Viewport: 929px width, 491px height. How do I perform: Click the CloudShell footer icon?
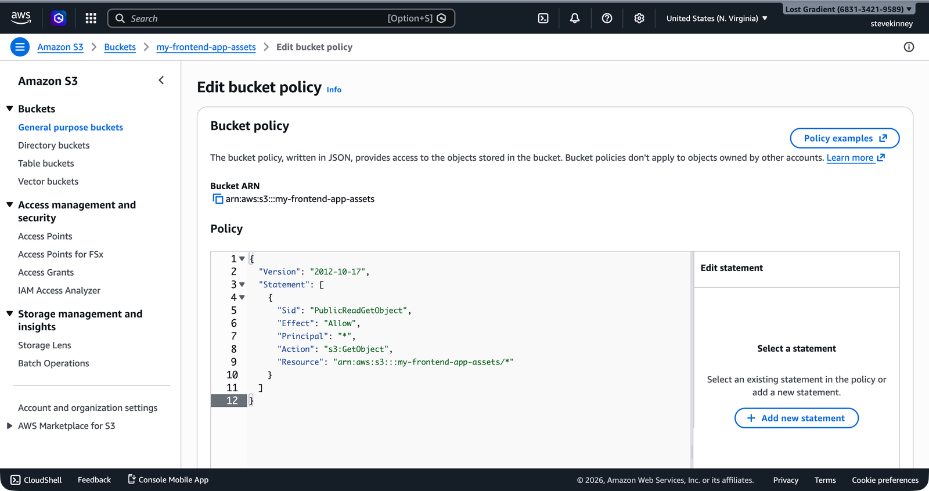click(x=16, y=480)
